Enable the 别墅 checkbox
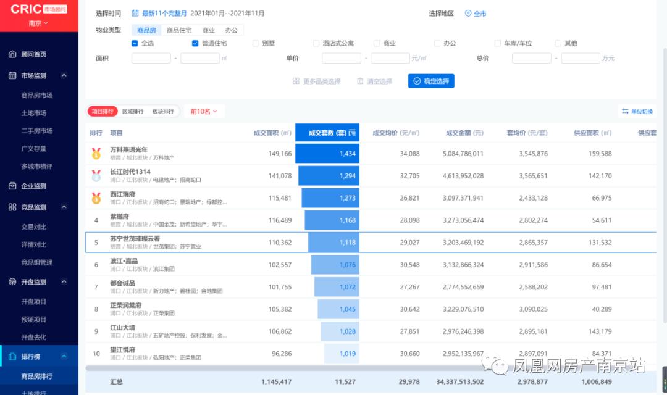Screen dimensions: 667x395 pos(256,43)
